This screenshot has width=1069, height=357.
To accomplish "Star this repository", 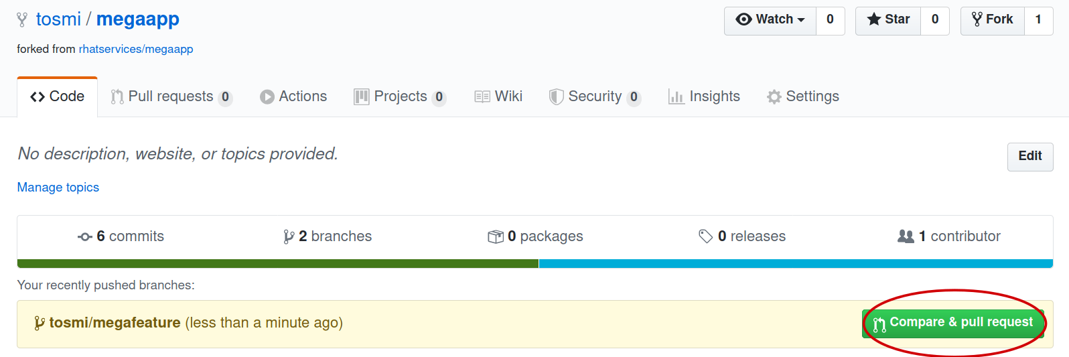I will [x=888, y=19].
